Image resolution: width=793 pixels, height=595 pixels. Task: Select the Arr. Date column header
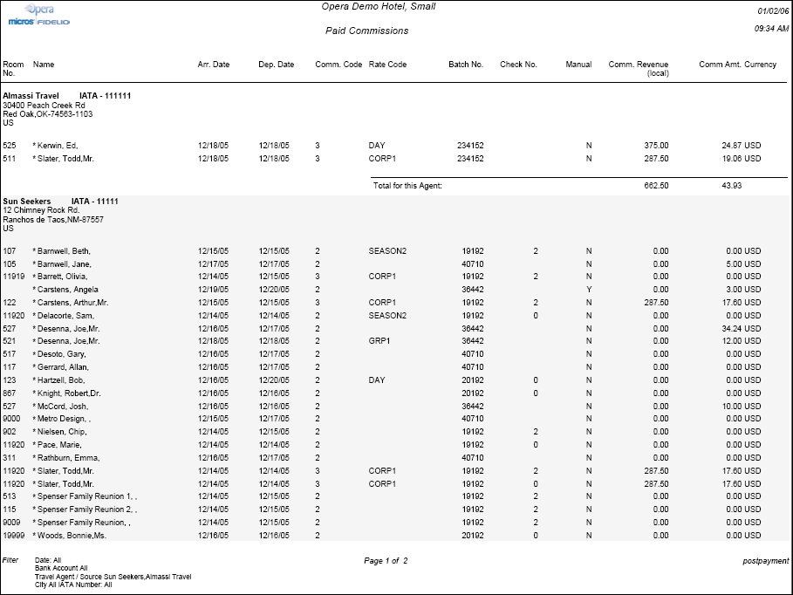tap(214, 65)
